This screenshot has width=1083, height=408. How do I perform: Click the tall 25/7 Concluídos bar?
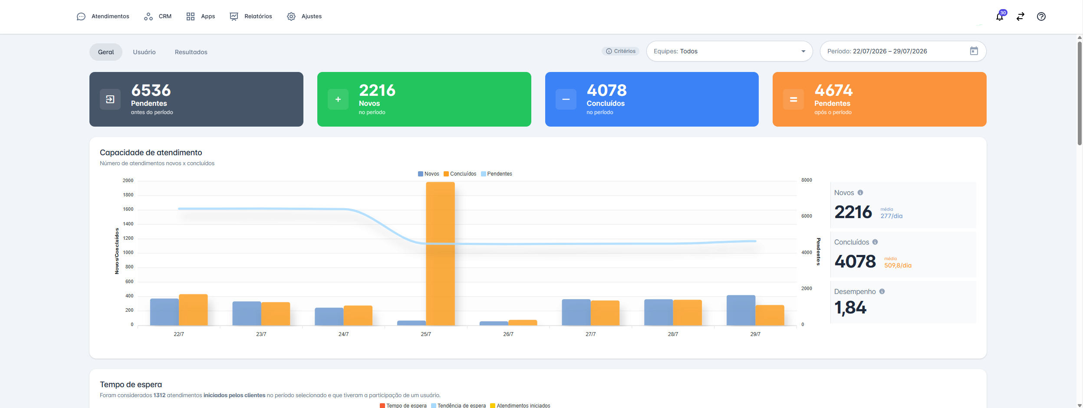(x=440, y=254)
